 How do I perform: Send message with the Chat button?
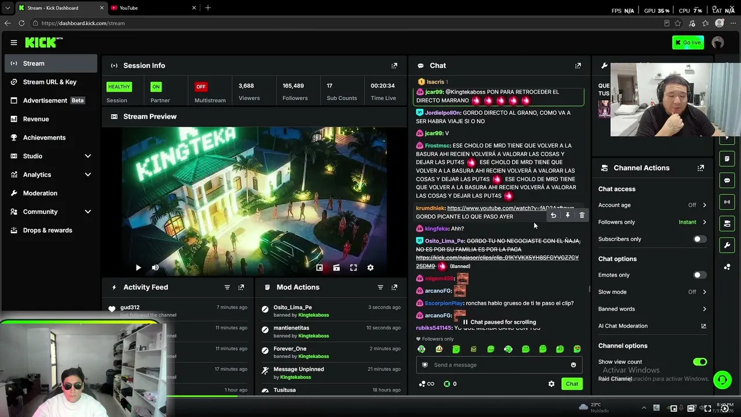tap(572, 384)
